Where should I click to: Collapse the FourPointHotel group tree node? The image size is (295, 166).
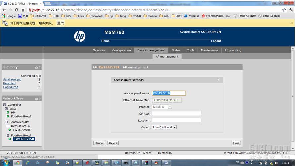8,135
